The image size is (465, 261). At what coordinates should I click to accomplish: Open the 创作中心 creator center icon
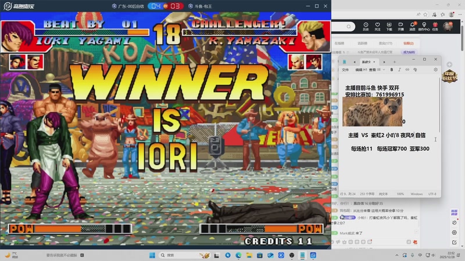424,26
